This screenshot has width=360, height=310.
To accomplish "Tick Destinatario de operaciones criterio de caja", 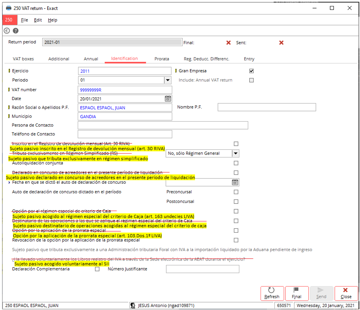I will [236, 221].
